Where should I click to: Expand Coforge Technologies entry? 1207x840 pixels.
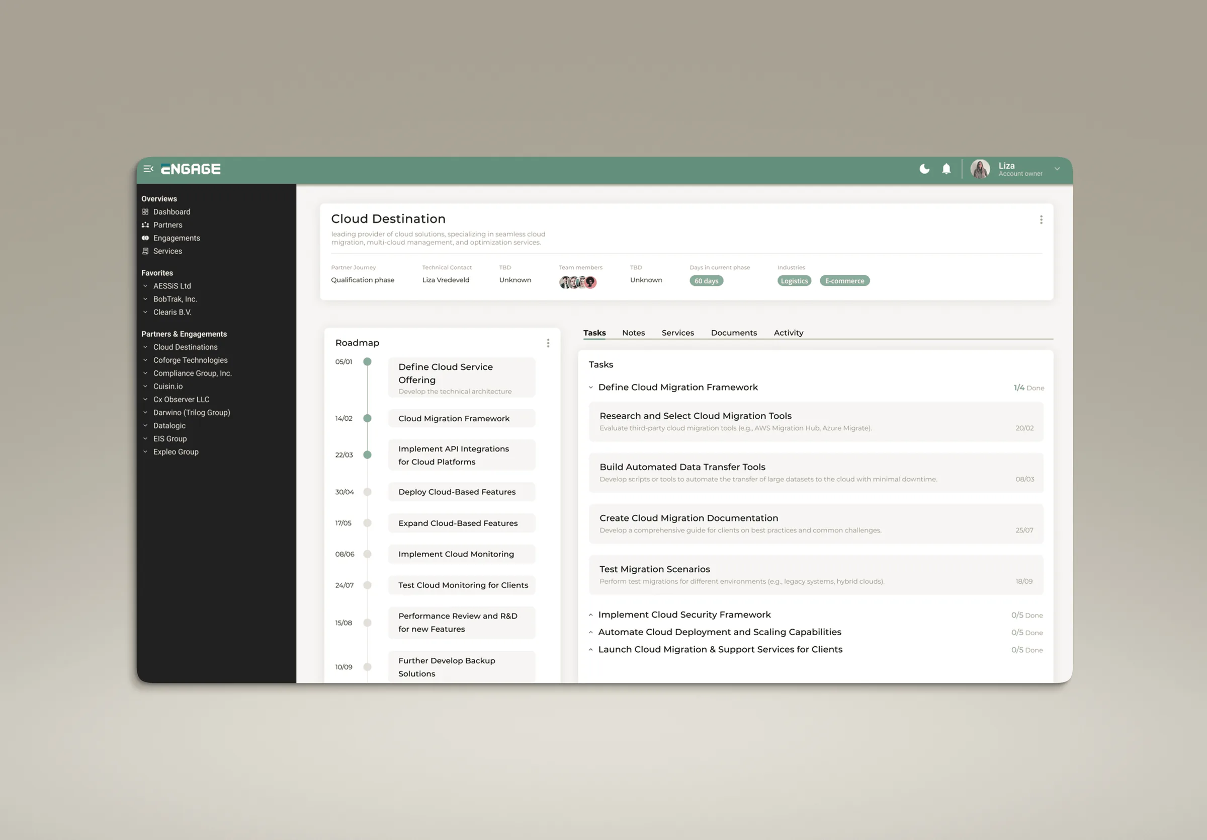click(x=146, y=360)
